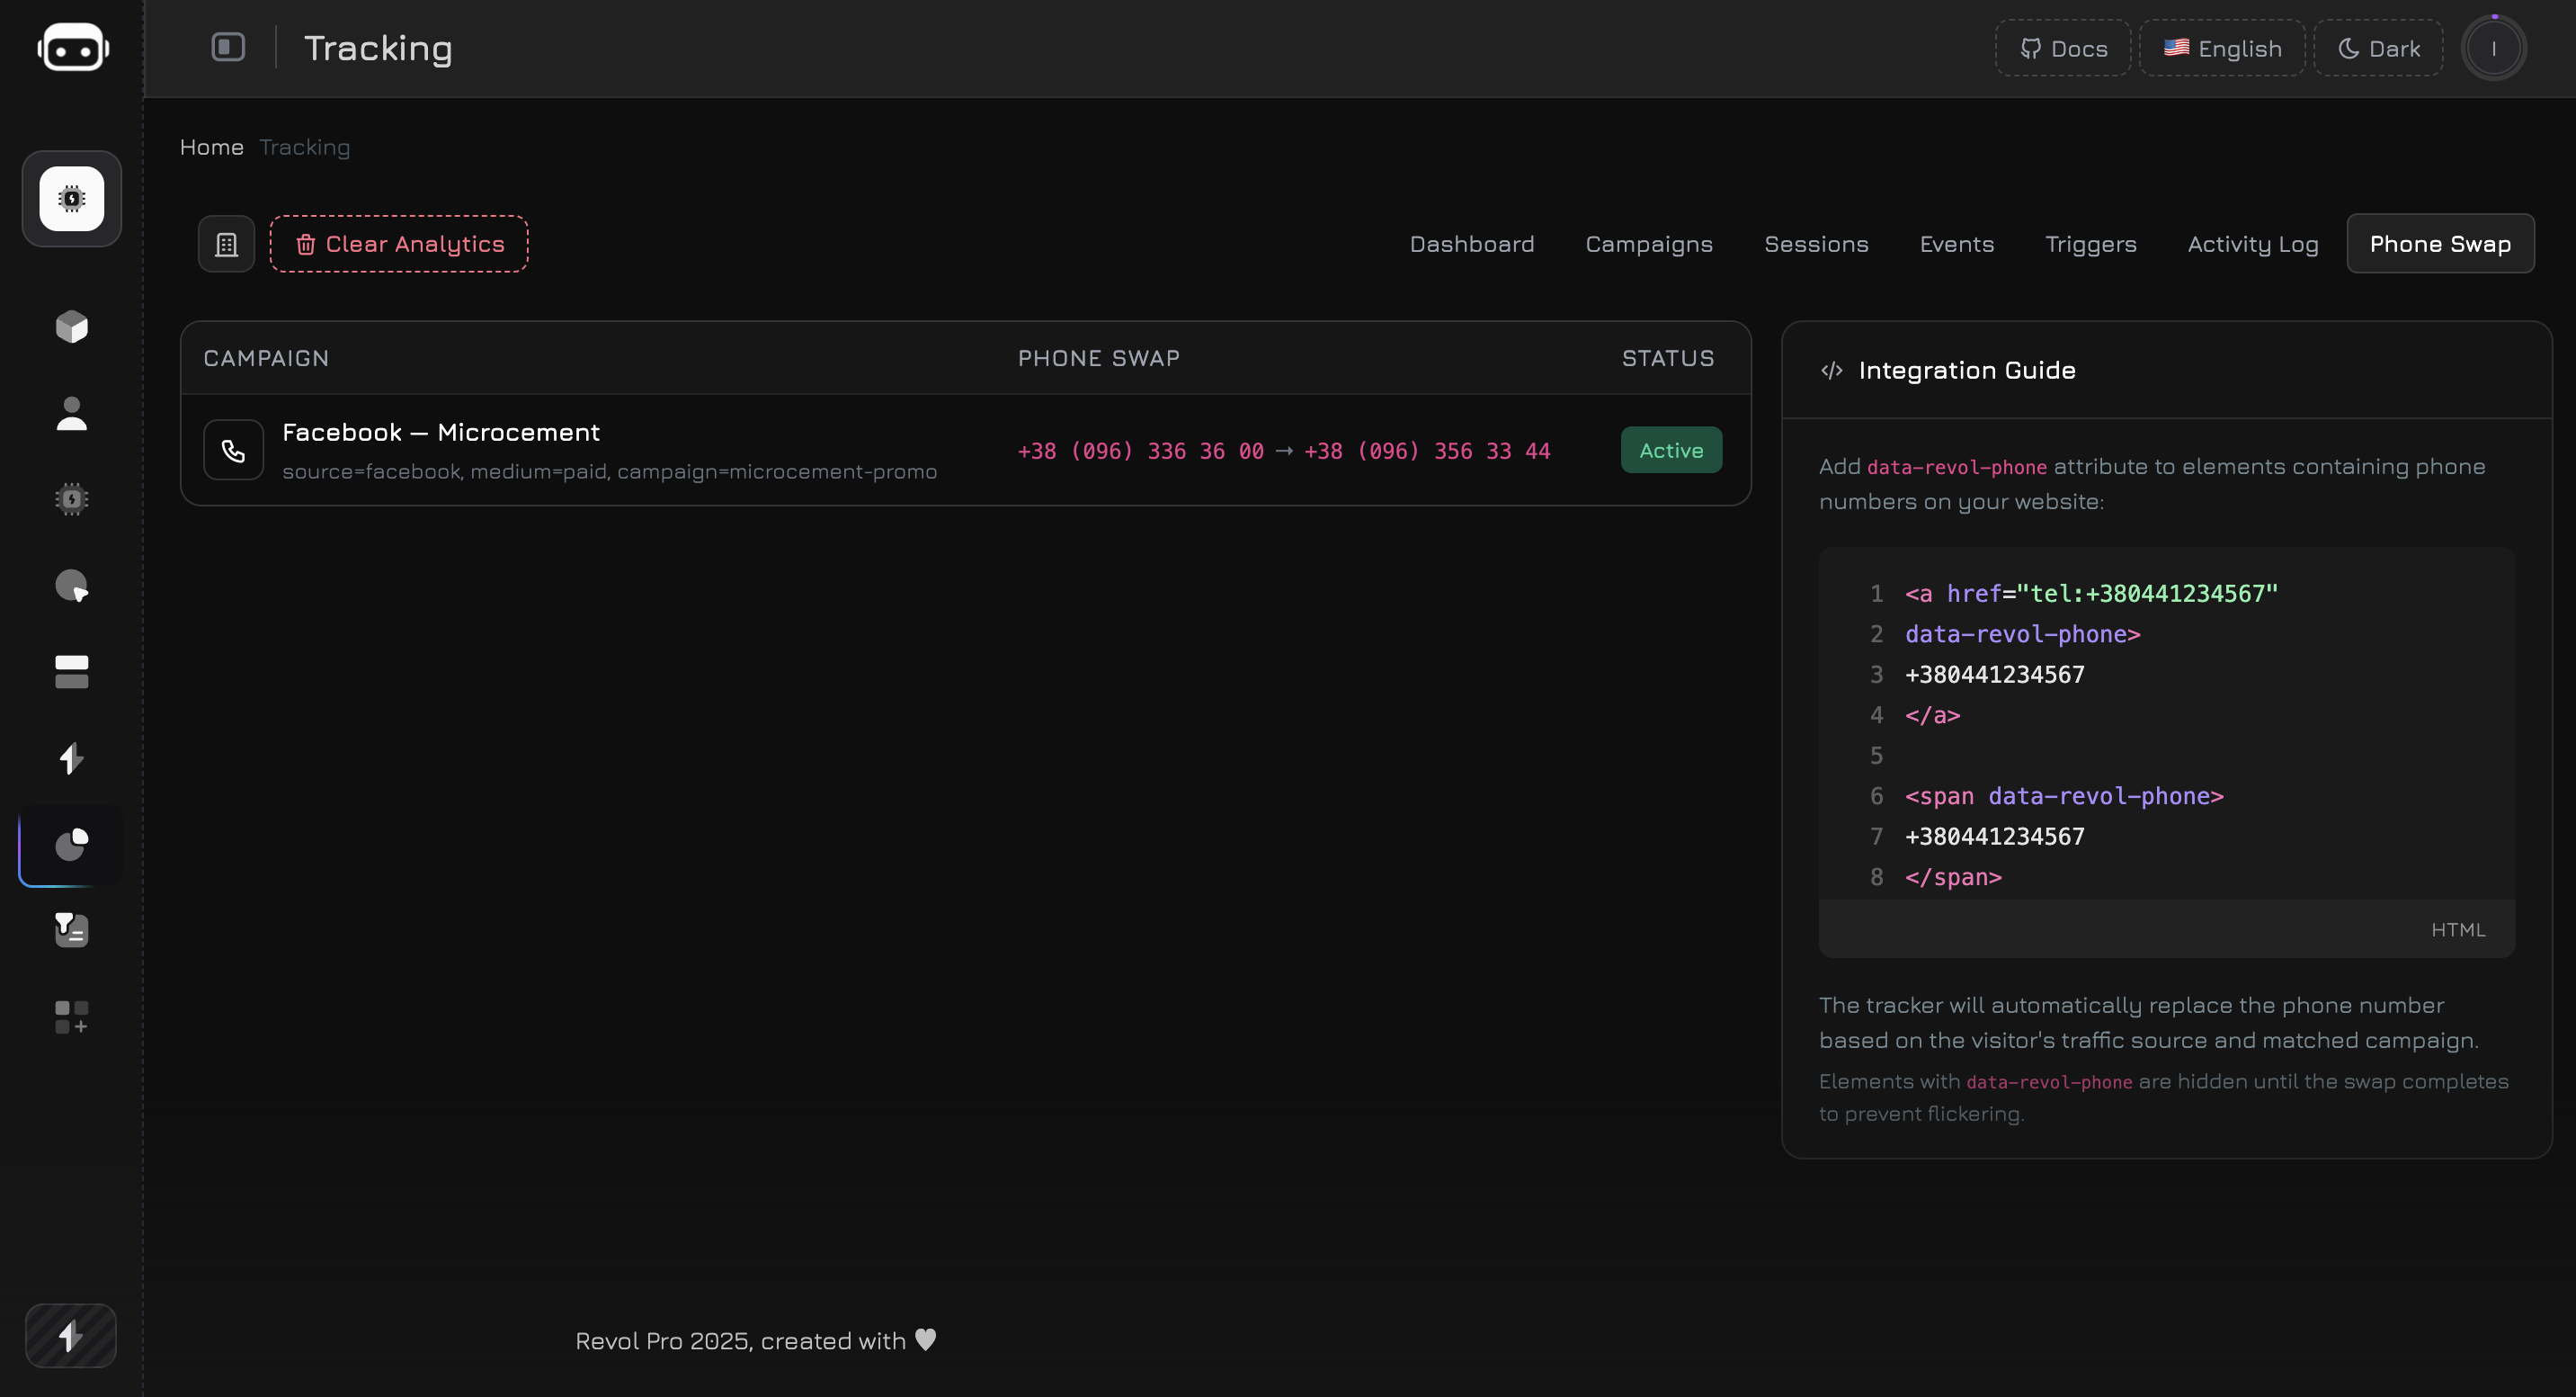Image resolution: width=2576 pixels, height=1397 pixels.
Task: Click the pie chart tracking sidebar icon
Action: 72,845
